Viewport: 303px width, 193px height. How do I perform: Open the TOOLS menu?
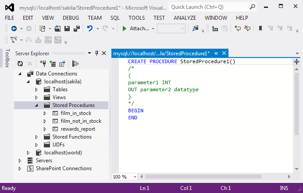(137, 18)
